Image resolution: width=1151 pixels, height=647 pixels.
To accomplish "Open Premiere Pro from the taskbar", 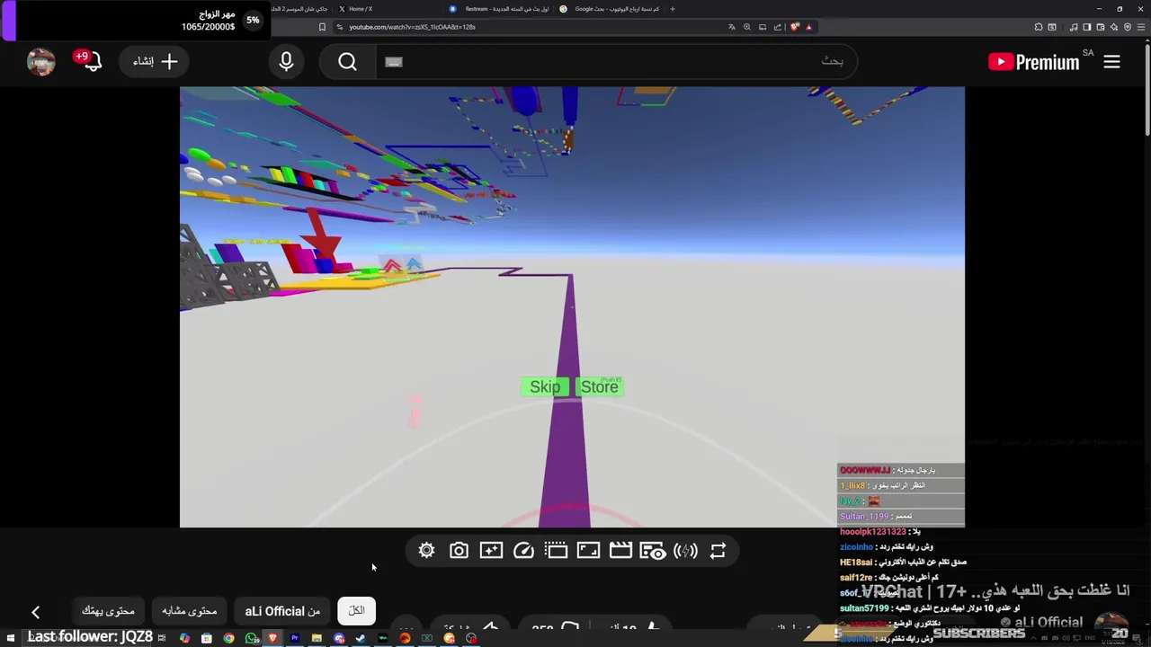I will (295, 638).
